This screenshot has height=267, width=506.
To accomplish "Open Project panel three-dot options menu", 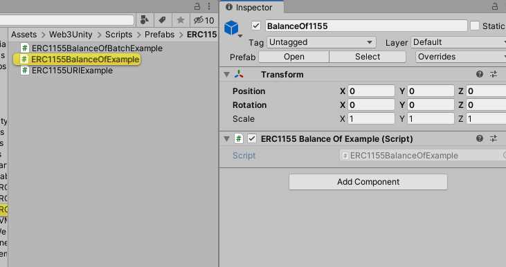I will point(209,6).
